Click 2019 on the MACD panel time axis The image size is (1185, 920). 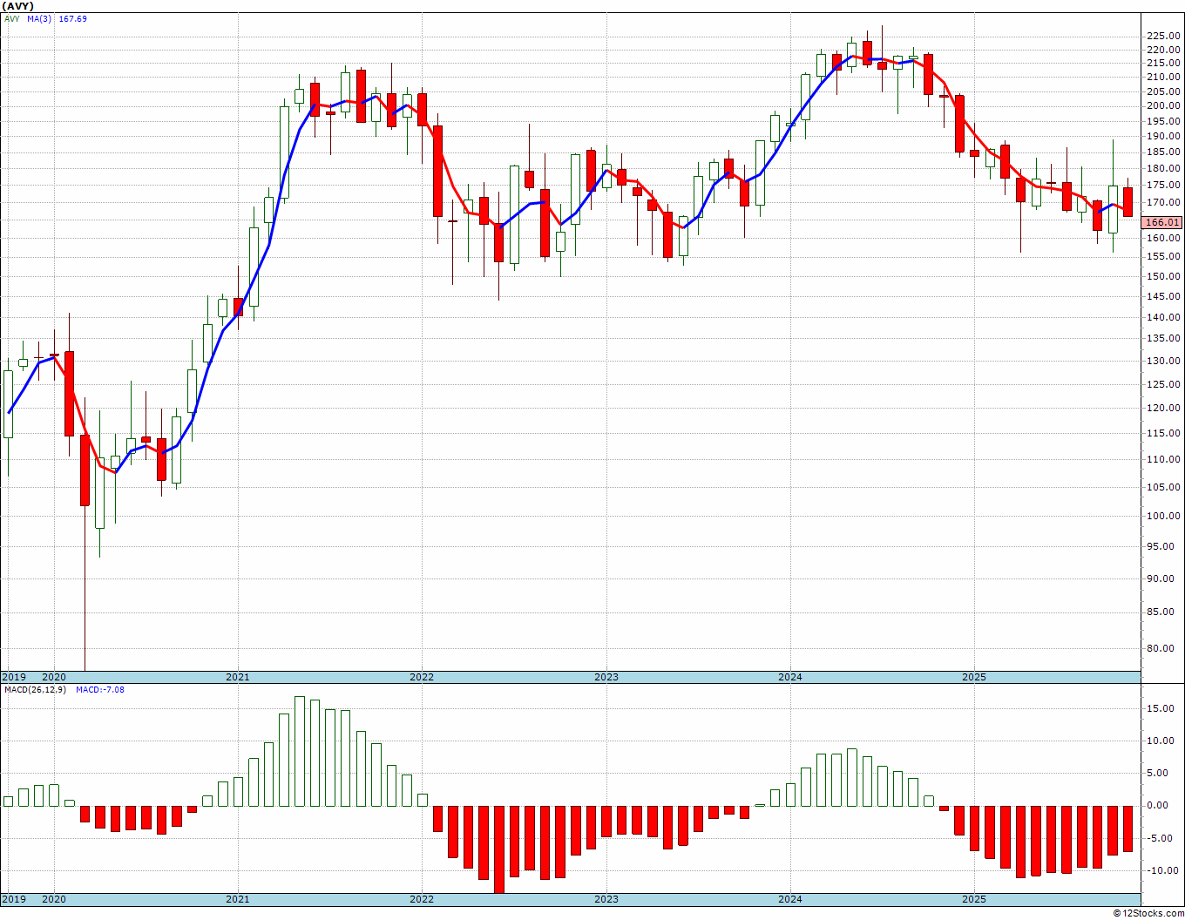coord(13,899)
